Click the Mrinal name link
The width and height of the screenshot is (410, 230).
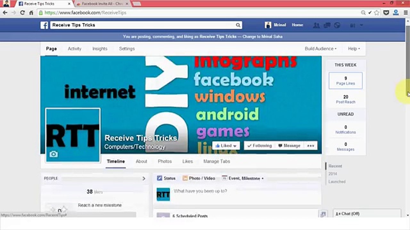coord(280,25)
